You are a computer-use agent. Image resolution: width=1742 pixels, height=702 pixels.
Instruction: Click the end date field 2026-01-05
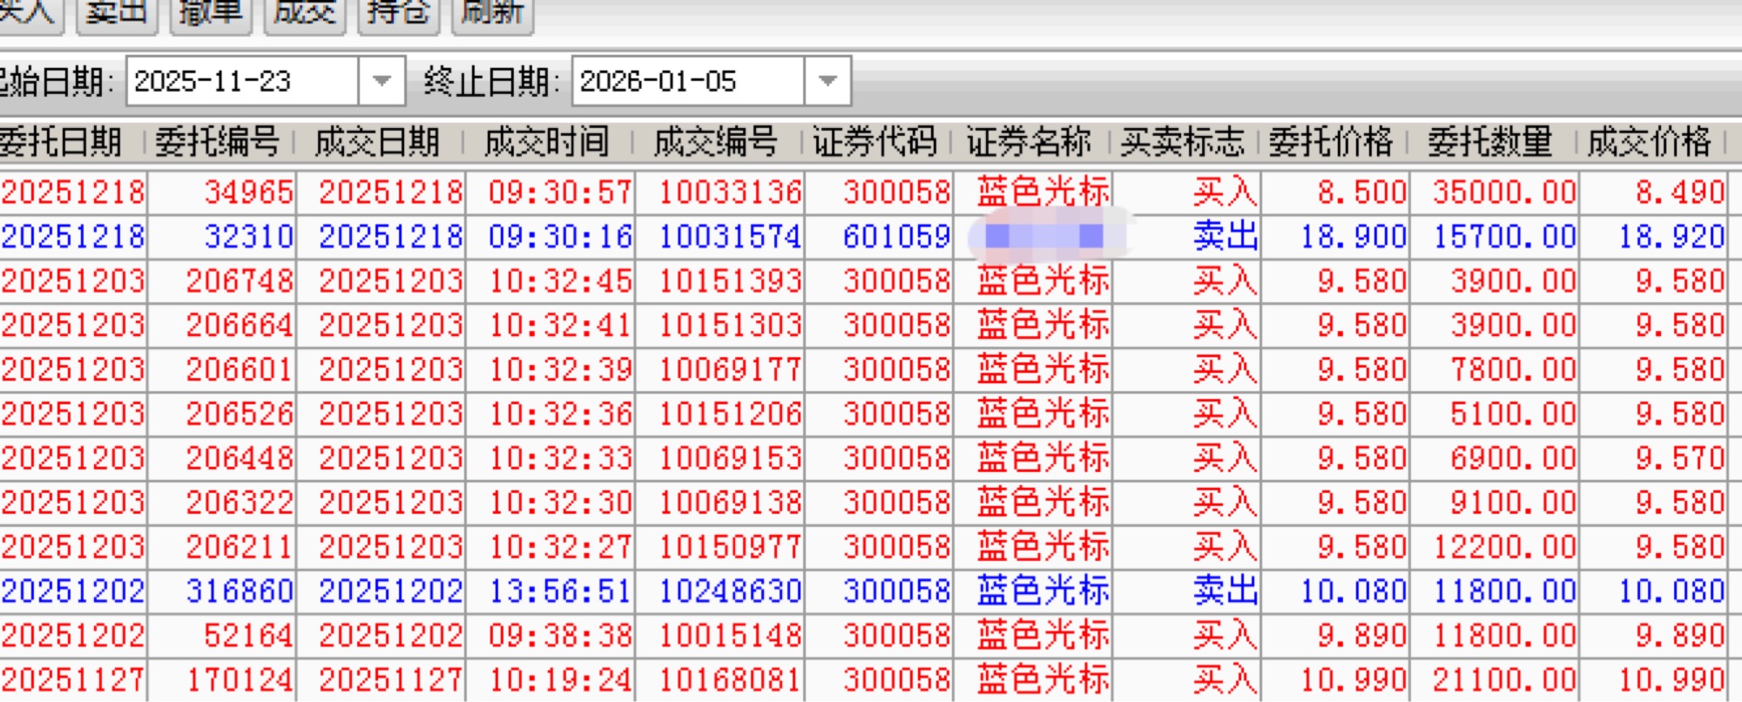coord(687,81)
